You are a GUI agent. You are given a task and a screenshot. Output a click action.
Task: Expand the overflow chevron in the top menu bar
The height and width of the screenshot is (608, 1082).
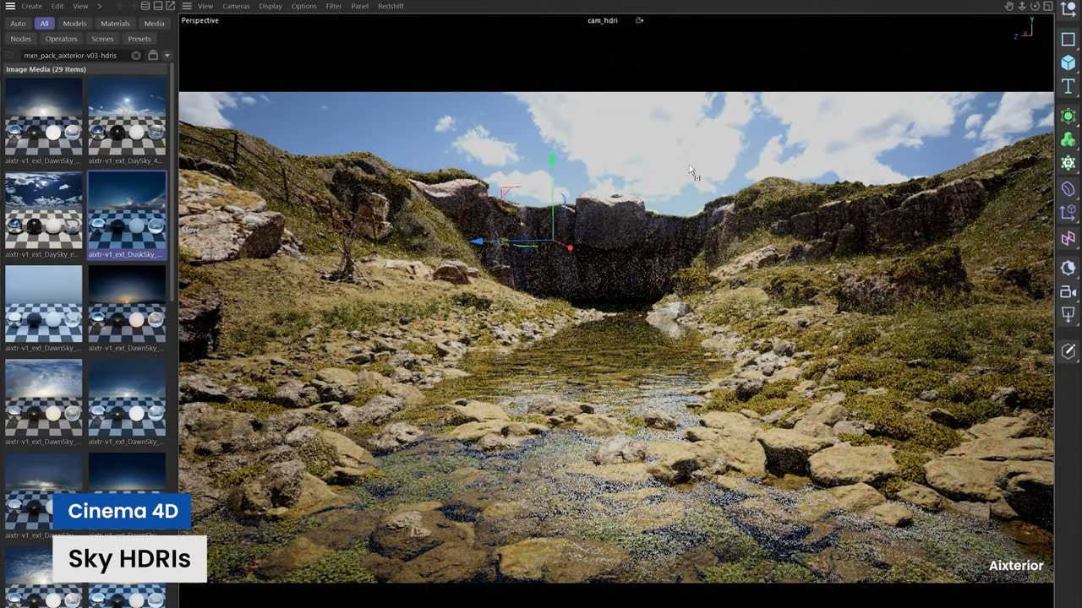pos(99,6)
